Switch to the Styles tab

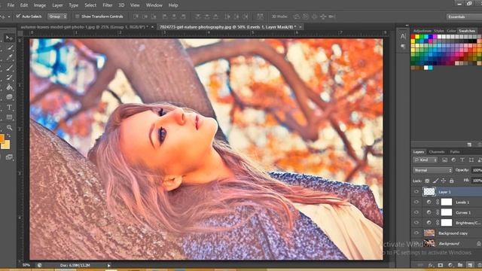click(x=438, y=31)
